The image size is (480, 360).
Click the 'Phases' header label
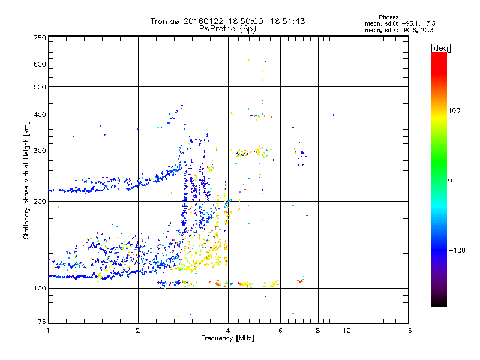[388, 17]
